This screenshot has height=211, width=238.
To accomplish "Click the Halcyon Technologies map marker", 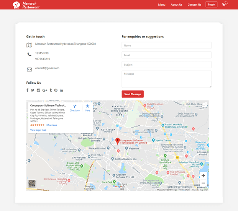I will (104, 139).
